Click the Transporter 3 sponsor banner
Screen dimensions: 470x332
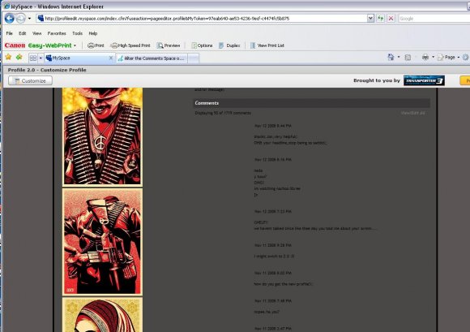(x=424, y=80)
